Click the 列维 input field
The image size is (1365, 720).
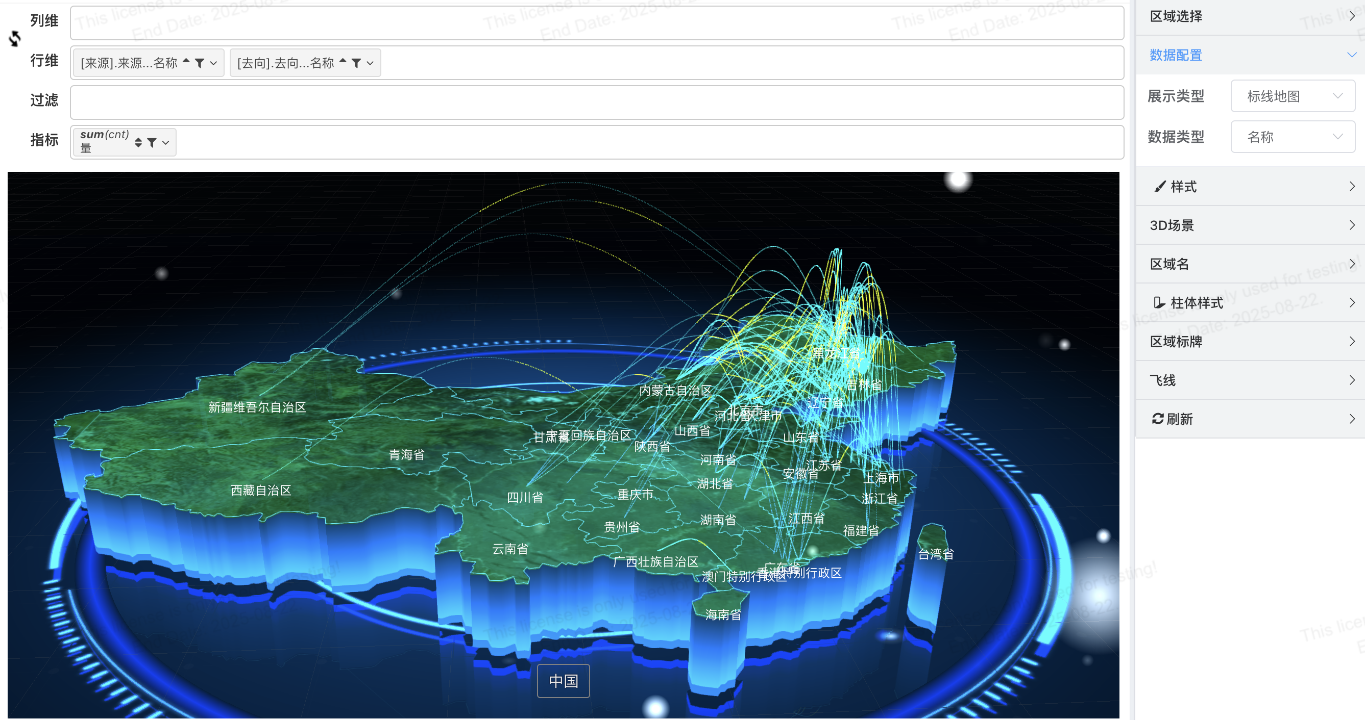pos(597,23)
